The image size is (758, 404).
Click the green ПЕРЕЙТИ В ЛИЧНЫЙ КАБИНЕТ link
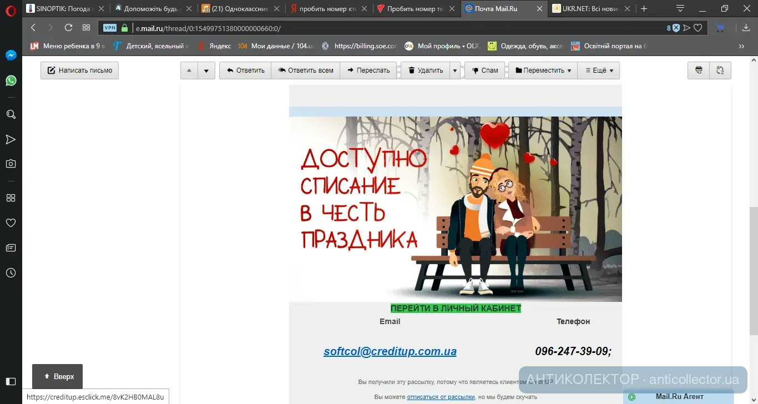pyautogui.click(x=456, y=309)
